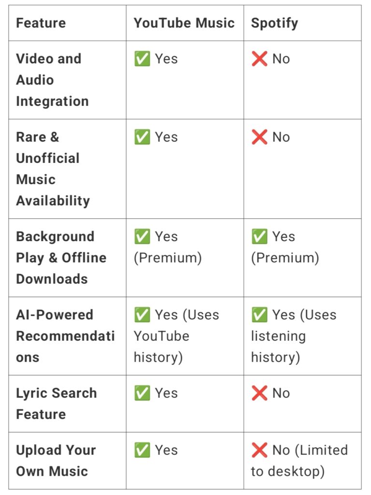
Task: Click the Video and Audio Integration label
Action: [52, 80]
